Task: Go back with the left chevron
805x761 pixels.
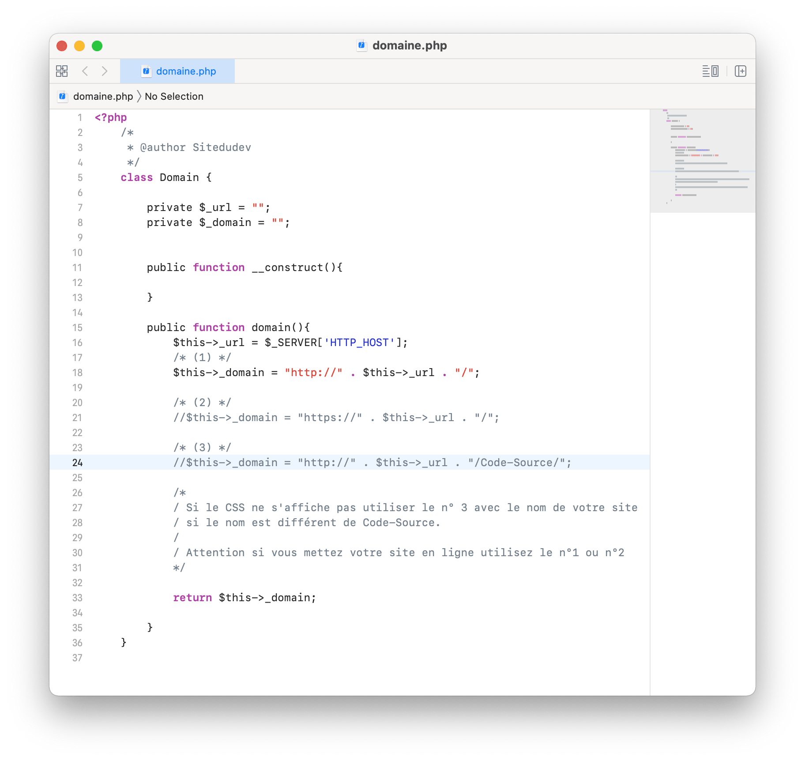Action: click(x=85, y=71)
